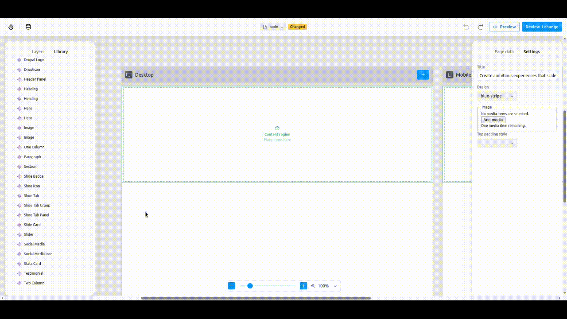Click the Add media button
The width and height of the screenshot is (567, 319).
(493, 120)
